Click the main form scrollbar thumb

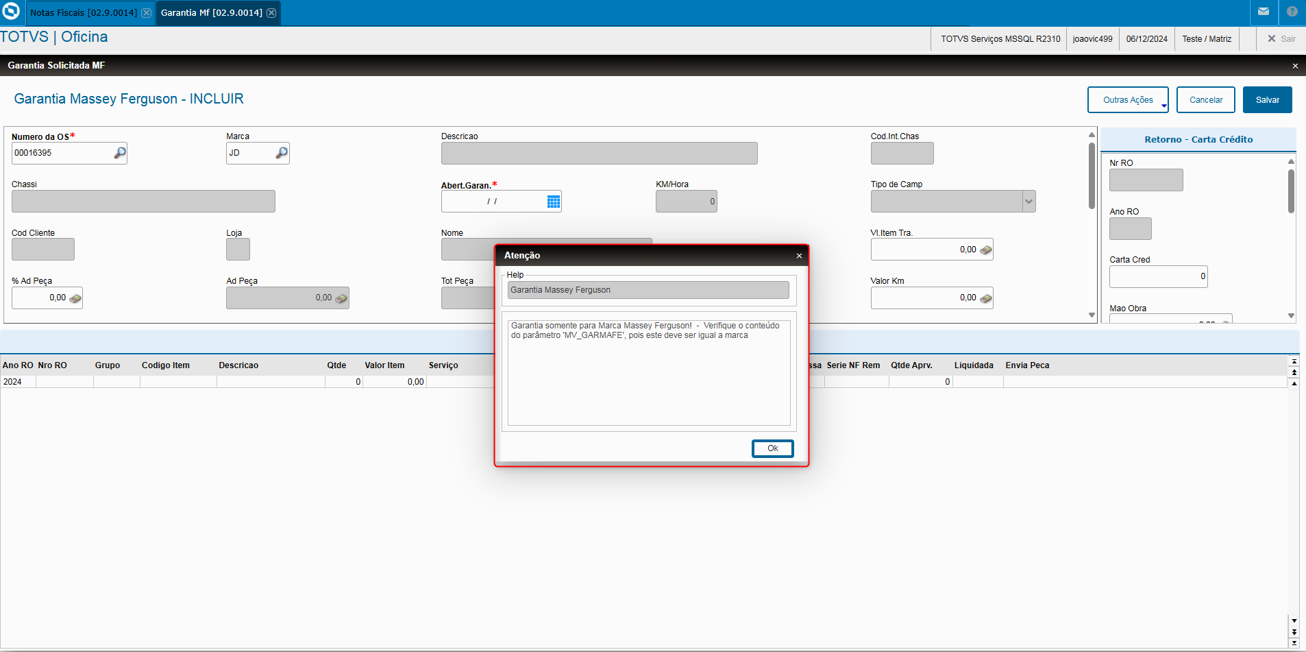(x=1092, y=175)
